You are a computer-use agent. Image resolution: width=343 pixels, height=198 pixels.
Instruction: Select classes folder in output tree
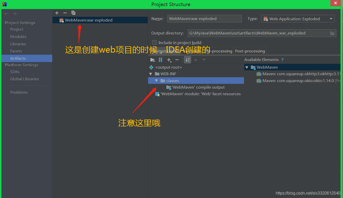196,81
